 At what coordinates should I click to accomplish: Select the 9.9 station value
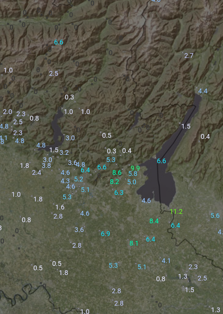point(135,168)
